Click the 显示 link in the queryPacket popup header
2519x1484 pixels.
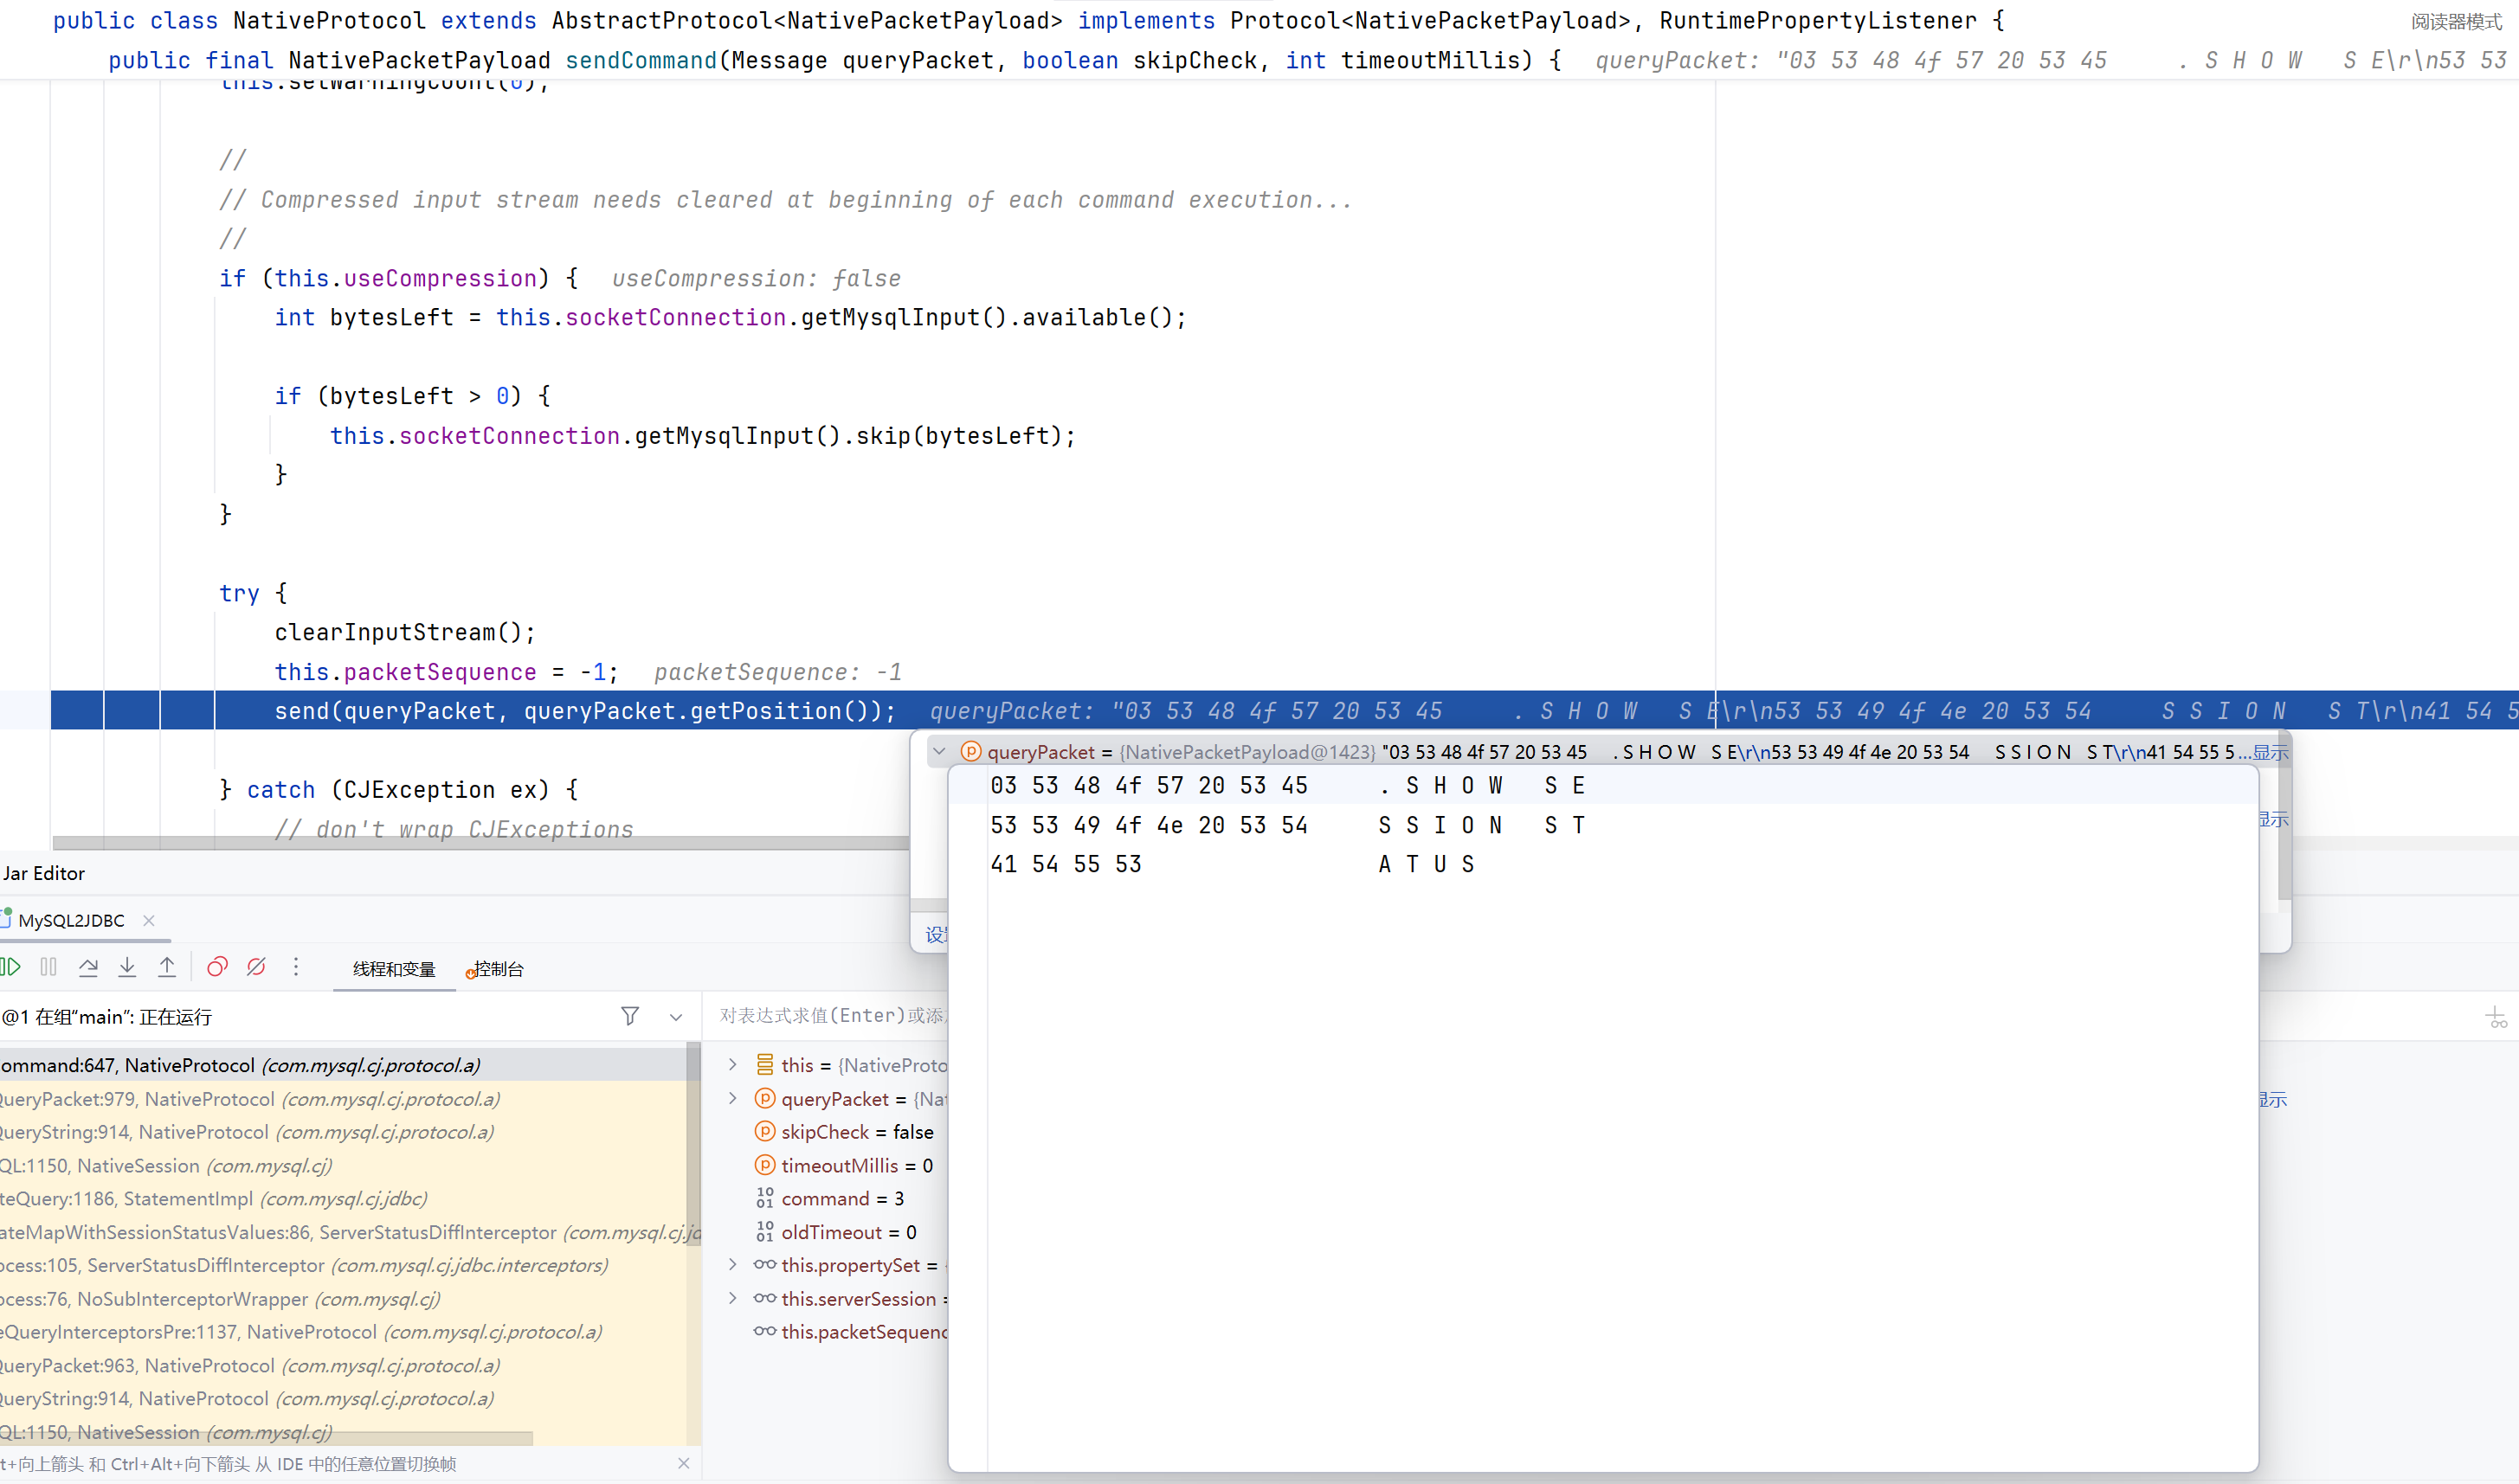(x=2271, y=752)
